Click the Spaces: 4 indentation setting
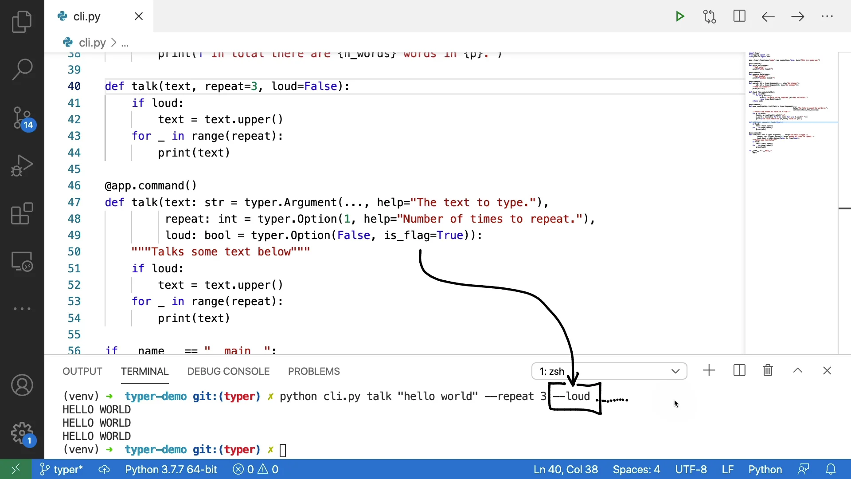 [636, 469]
